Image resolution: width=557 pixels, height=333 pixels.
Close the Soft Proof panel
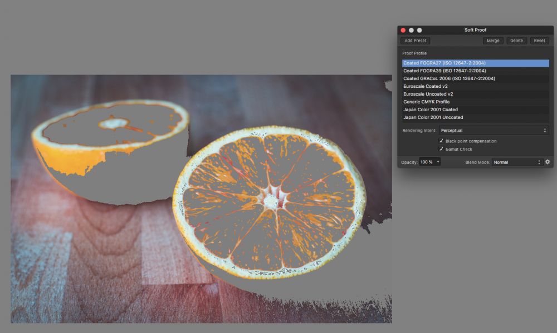(403, 30)
